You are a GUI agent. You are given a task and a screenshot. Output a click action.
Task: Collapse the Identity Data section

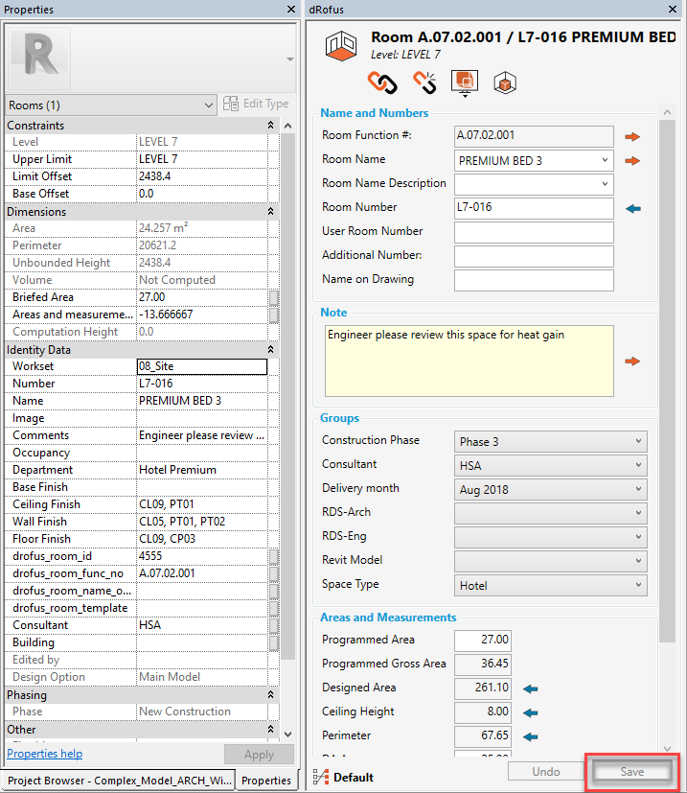271,350
